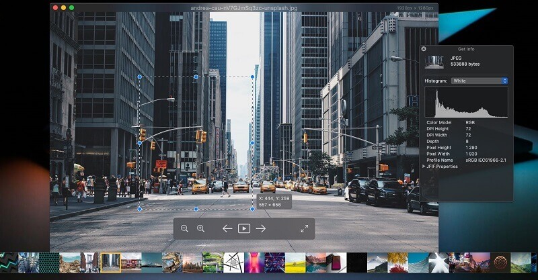The height and width of the screenshot is (280, 538).
Task: Click the yellow minimize window button
Action: click(63, 7)
